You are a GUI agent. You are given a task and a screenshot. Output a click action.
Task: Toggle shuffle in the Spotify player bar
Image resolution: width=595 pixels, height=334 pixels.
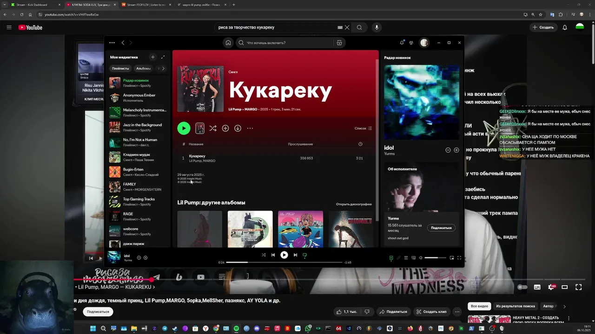coord(264,255)
